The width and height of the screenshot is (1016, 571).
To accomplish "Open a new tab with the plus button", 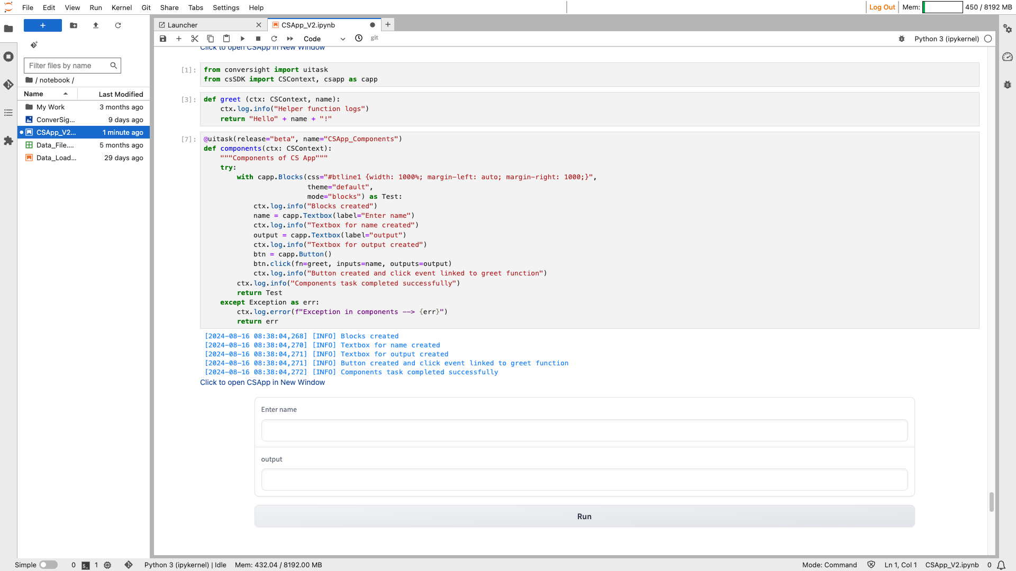I will point(388,24).
